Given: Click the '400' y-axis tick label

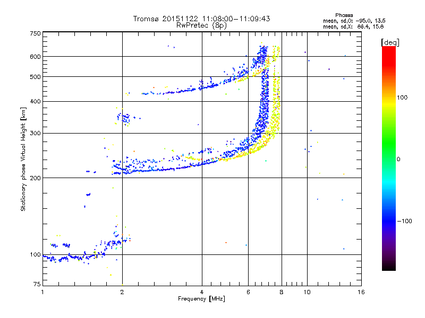Looking at the screenshot, I should tap(36, 102).
